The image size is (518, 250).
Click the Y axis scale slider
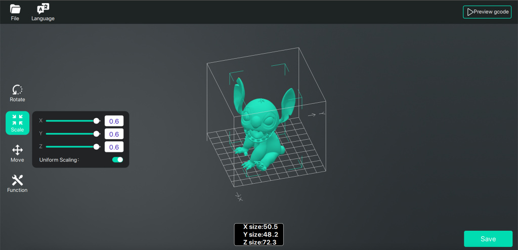click(x=71, y=134)
